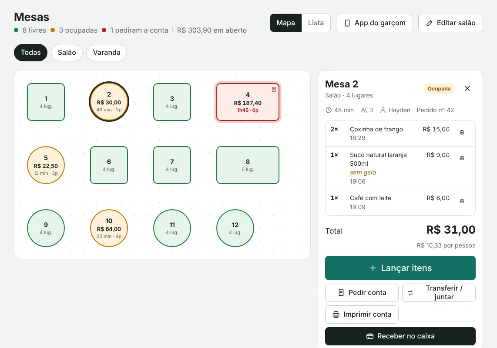Select round table 5 with R$ 22,50
The image size is (497, 348).
46,165
